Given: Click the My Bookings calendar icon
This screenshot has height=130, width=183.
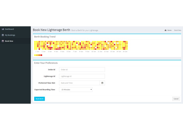Looking at the screenshot, I should pyautogui.click(x=3, y=35).
